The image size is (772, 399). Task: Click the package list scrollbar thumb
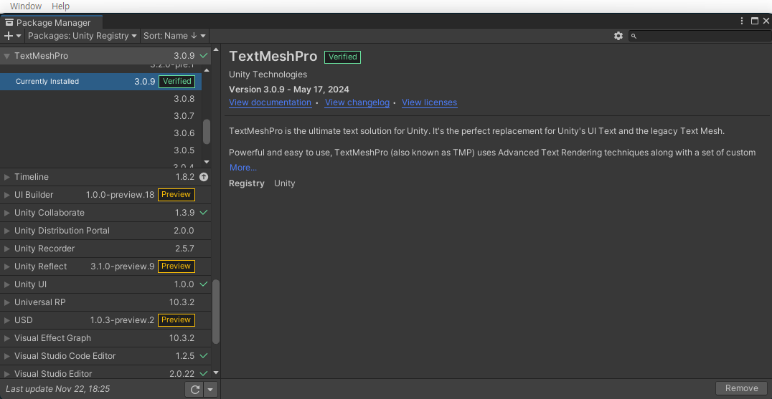coord(216,312)
